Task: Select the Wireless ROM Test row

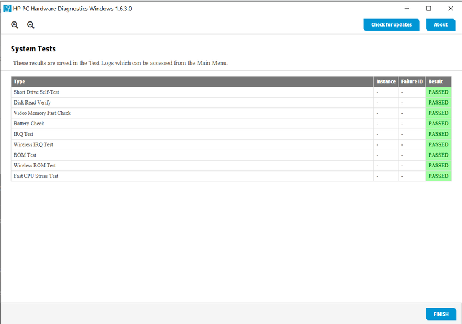Action: [231, 166]
